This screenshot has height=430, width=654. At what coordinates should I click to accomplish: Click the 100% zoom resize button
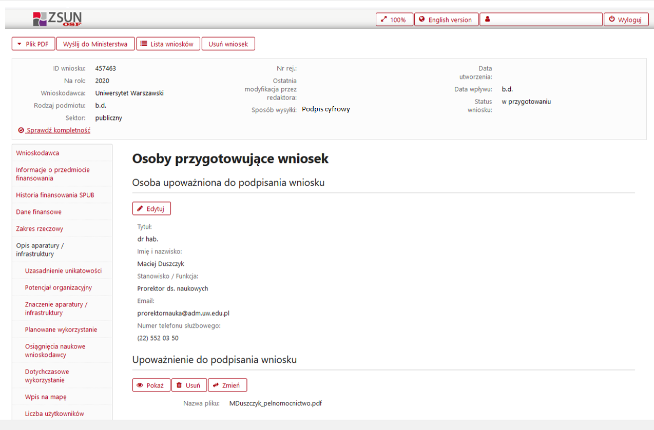pyautogui.click(x=394, y=19)
